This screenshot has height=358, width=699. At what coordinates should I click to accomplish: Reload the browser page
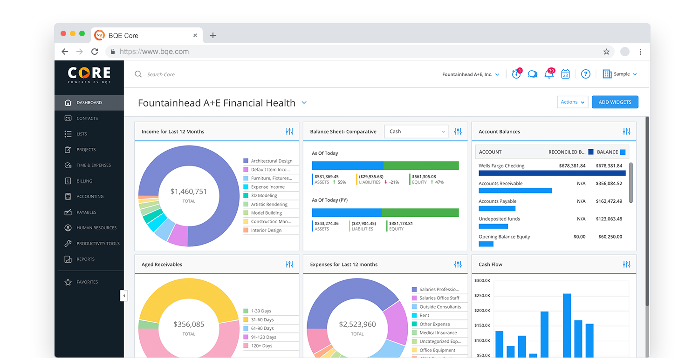pyautogui.click(x=95, y=52)
